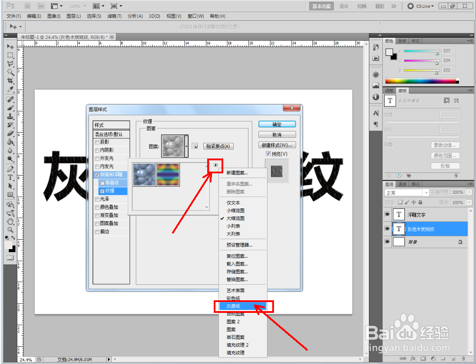Enable the 内阴影 inner shadow checkbox
This screenshot has width=476, height=364.
click(x=97, y=150)
